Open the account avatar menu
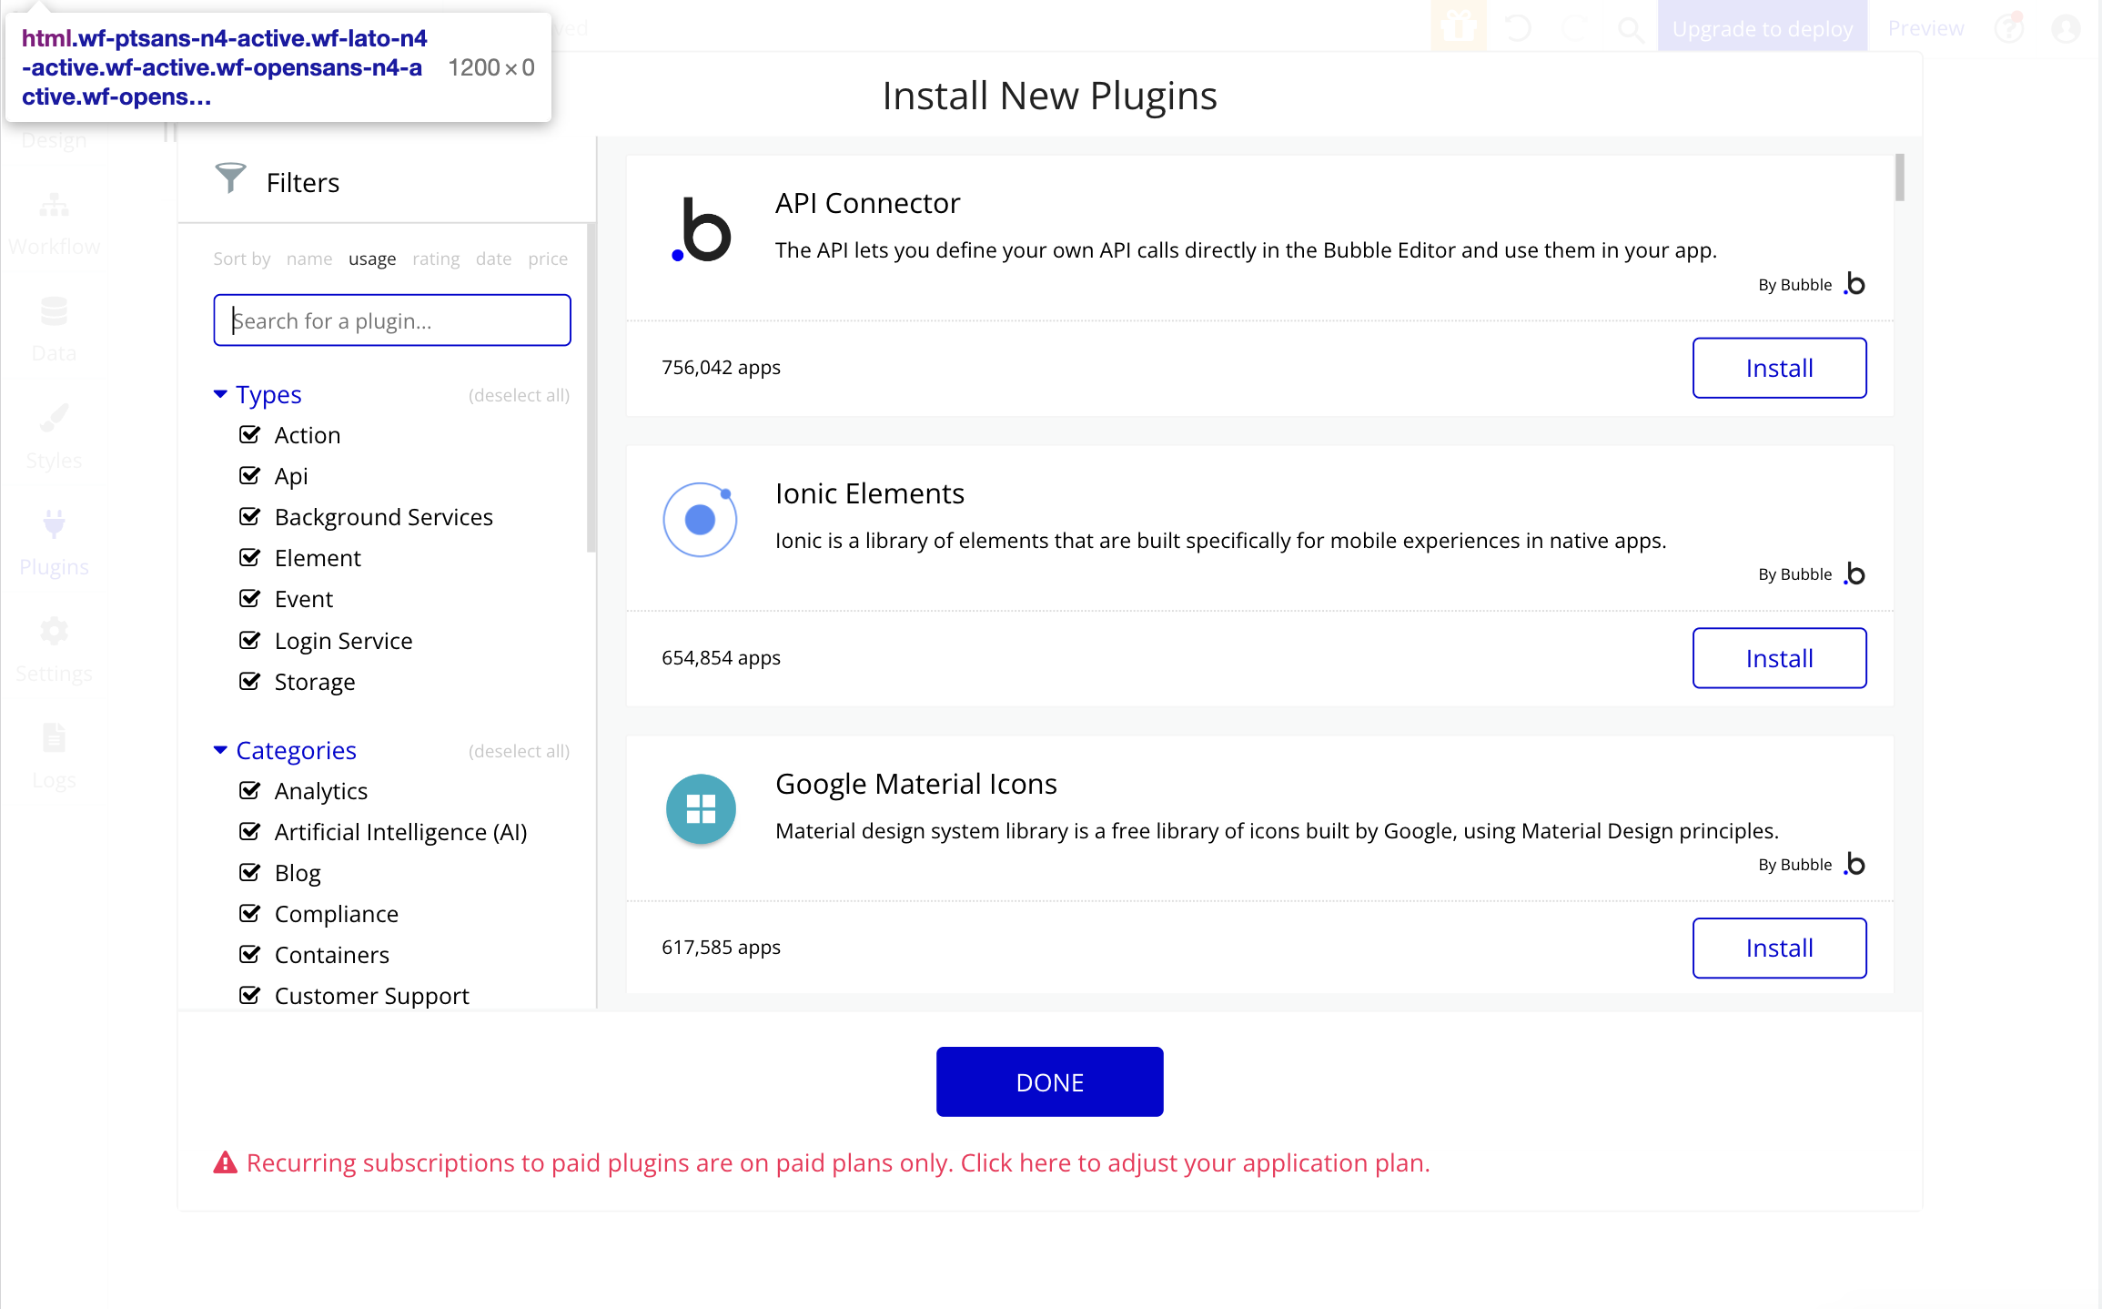Screen dimensions: 2102x1309 [x=2065, y=27]
